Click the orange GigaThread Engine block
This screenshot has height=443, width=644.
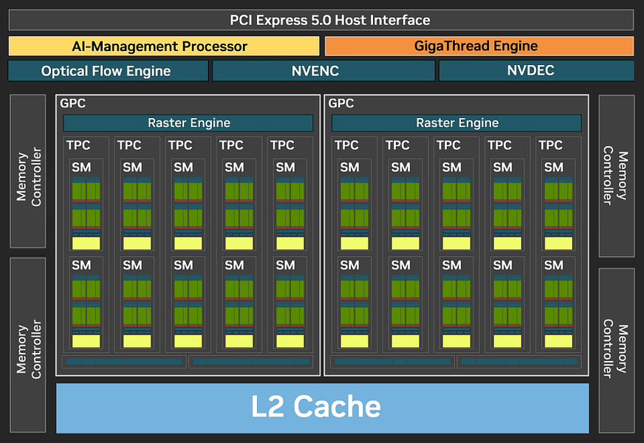[x=479, y=46]
